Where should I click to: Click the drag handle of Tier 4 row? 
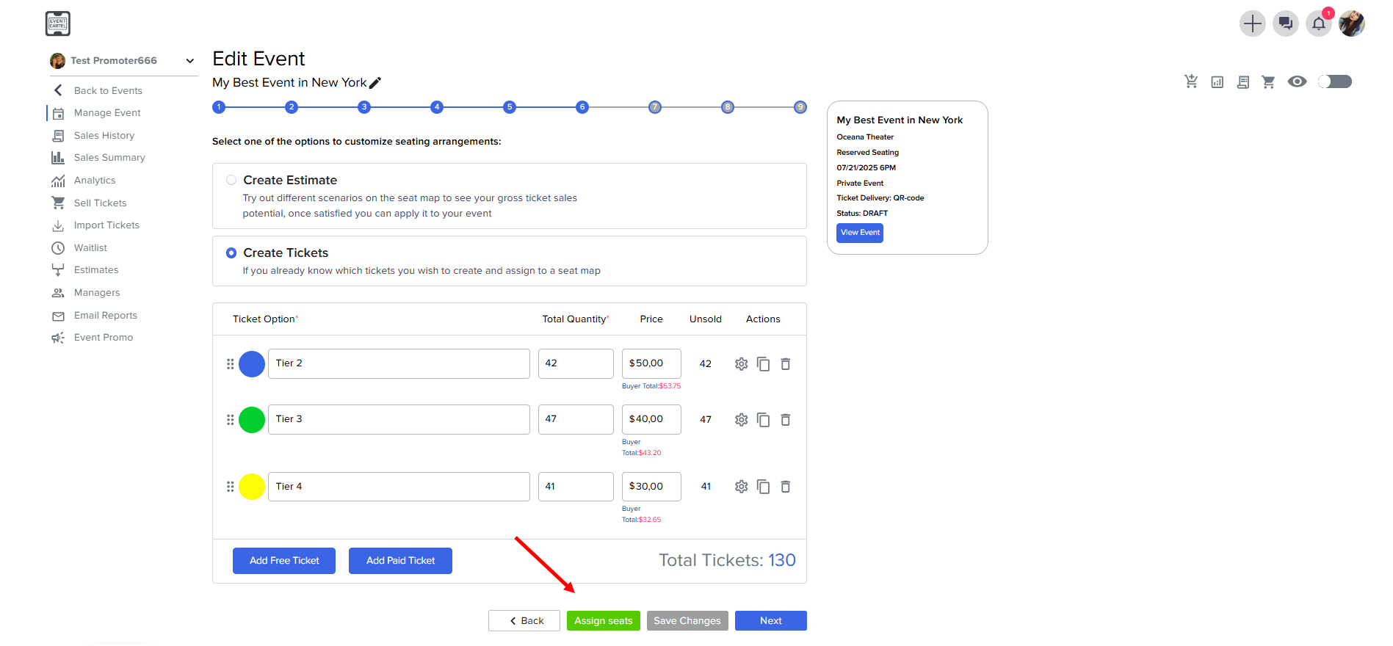point(230,487)
